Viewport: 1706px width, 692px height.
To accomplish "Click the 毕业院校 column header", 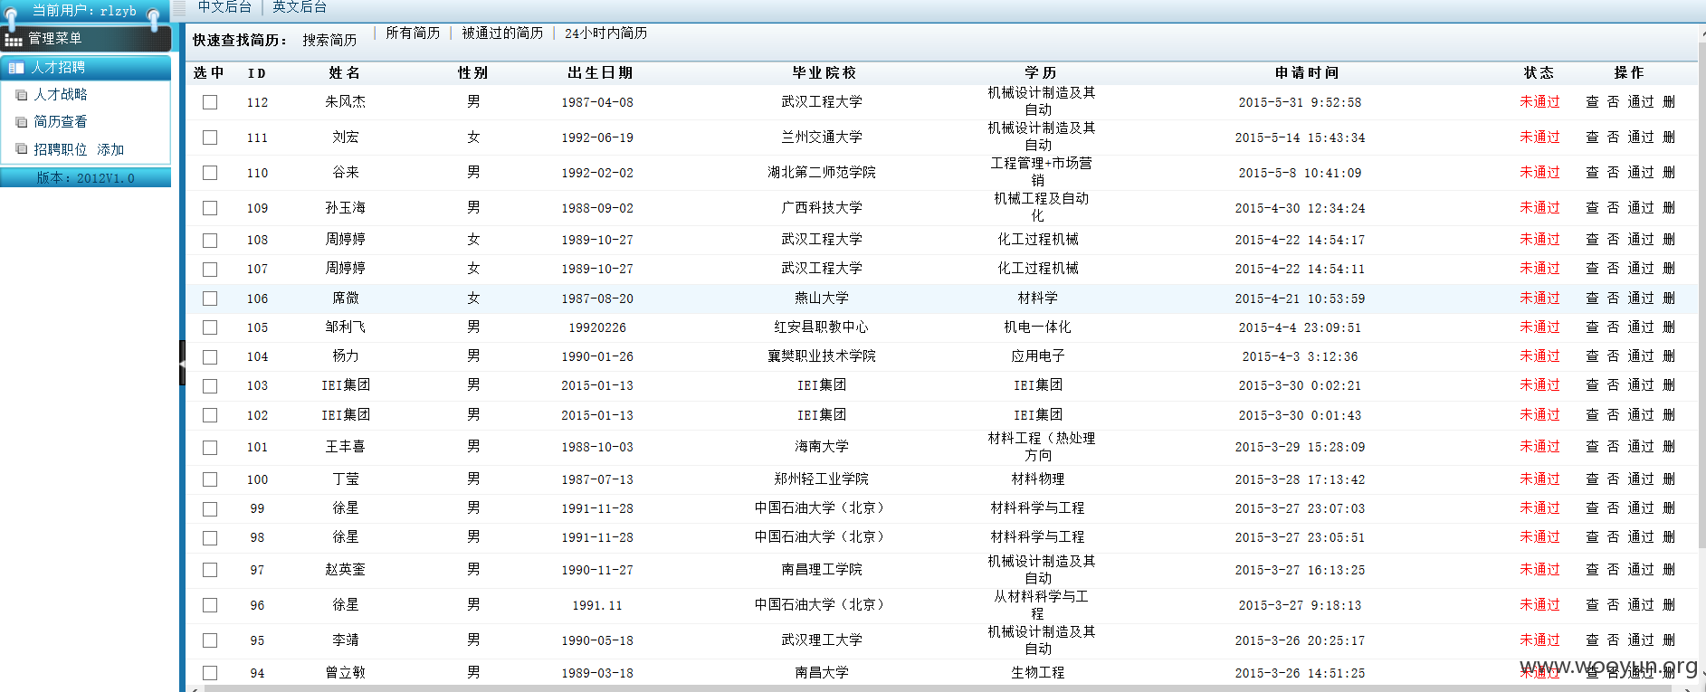I will pos(824,73).
